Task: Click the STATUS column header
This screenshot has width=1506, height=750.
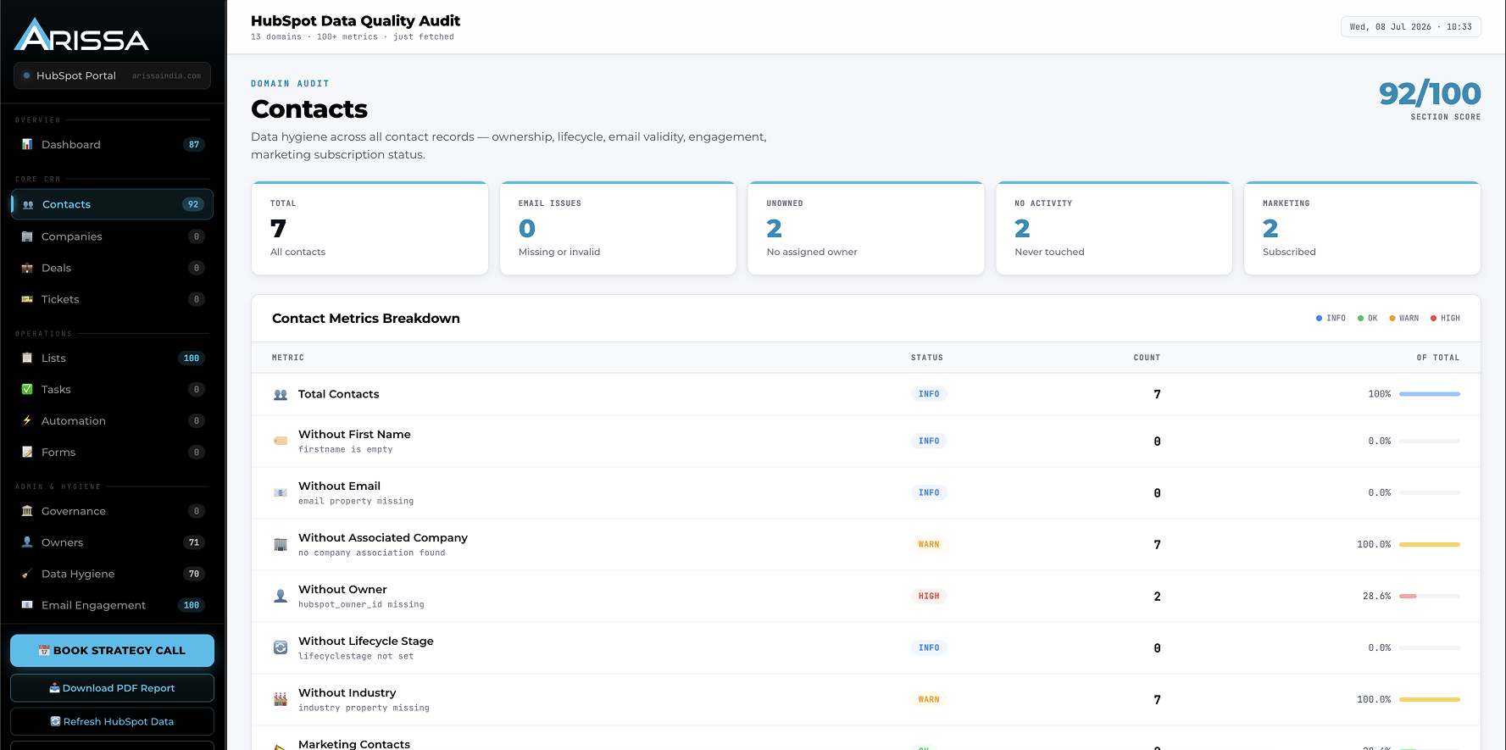Action: coord(927,358)
